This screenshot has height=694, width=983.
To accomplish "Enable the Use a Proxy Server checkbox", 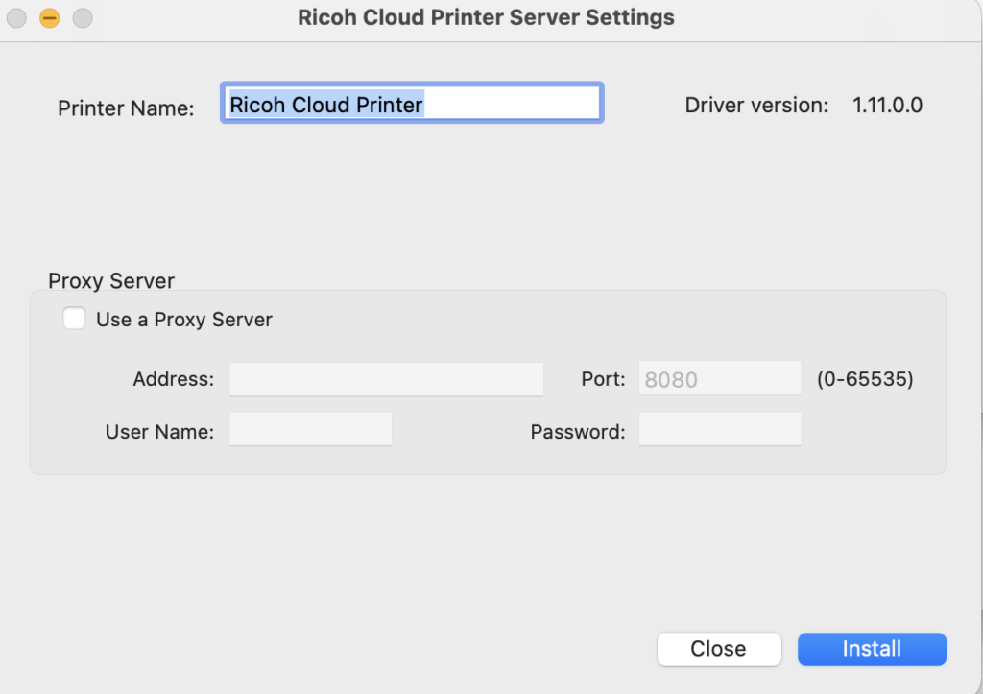I will click(74, 319).
